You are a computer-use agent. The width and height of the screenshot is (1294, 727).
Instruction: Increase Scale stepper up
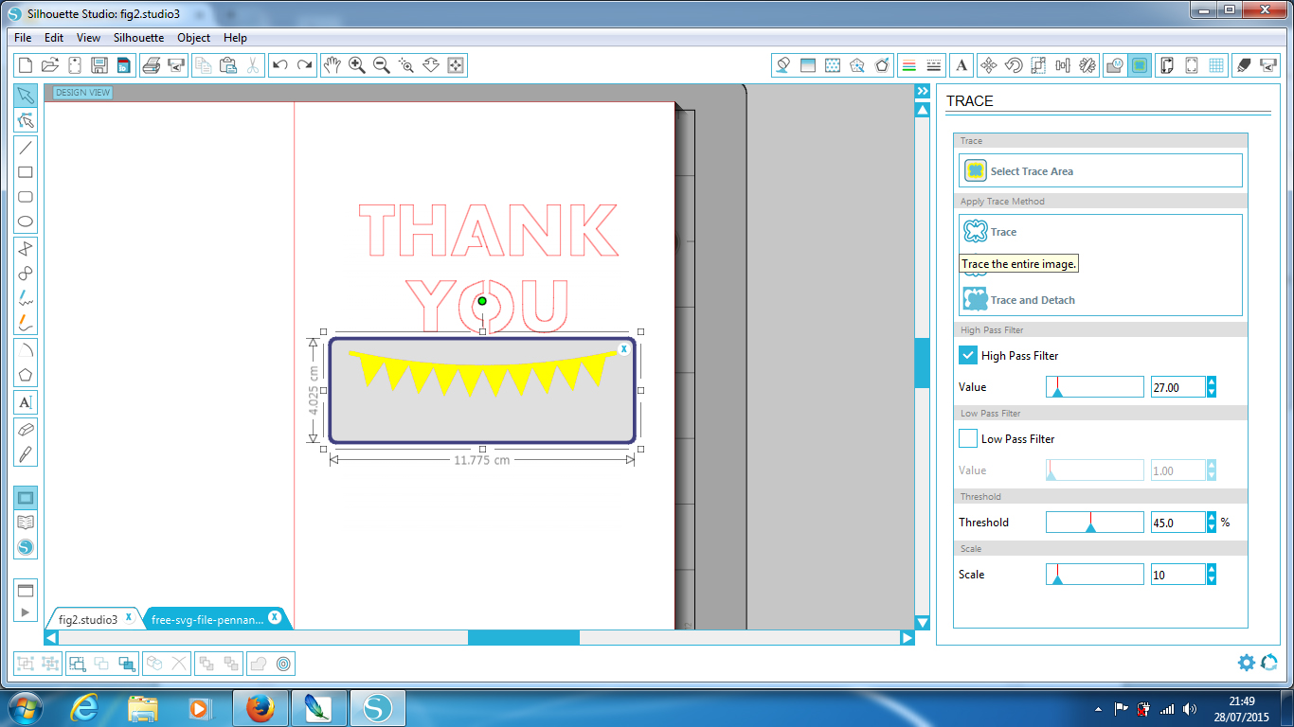(1212, 569)
